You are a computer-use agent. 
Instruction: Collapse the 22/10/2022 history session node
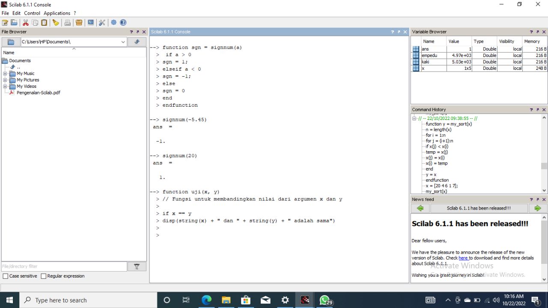[x=414, y=119]
